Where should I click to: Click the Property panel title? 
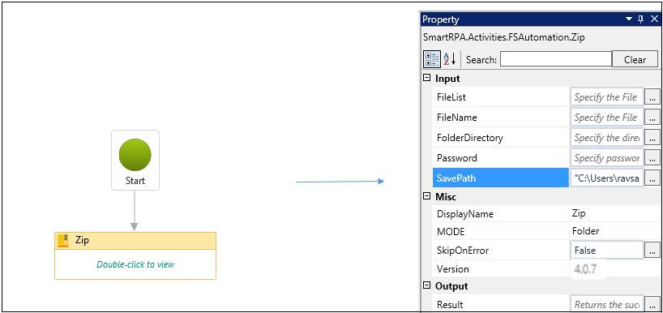point(441,19)
